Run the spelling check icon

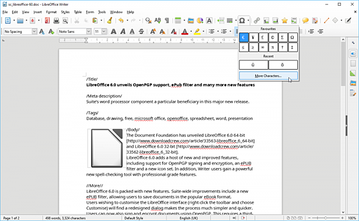(158, 21)
